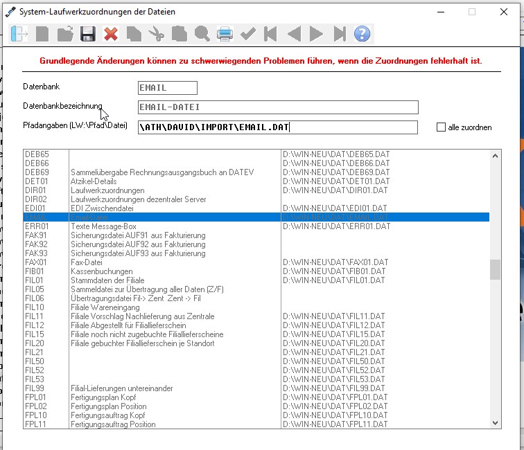Jump to last record icon

point(340,34)
